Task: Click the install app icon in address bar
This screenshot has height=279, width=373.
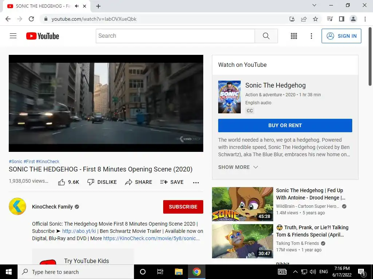Action: [292, 19]
